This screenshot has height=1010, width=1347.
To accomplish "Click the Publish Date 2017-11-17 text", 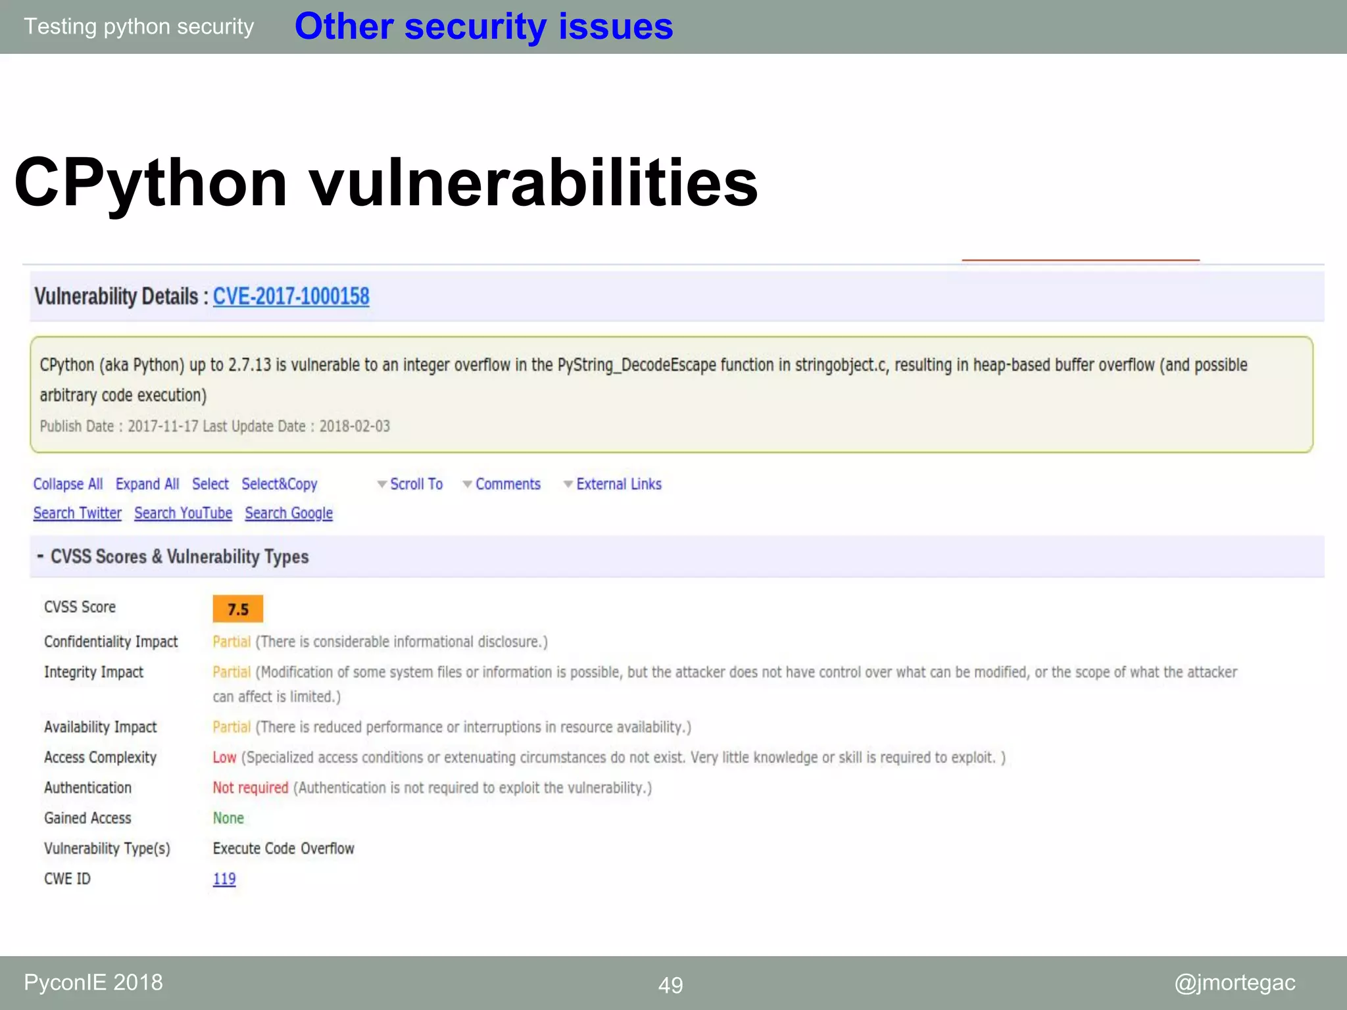I will point(119,426).
